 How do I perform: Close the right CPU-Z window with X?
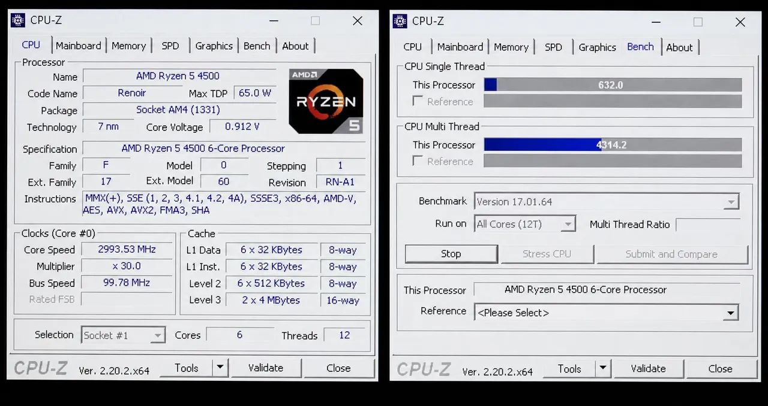tap(740, 22)
